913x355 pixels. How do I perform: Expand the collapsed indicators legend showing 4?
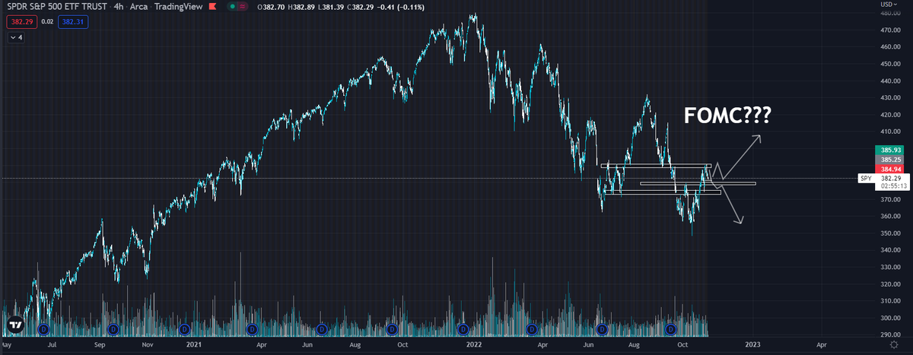(x=16, y=37)
